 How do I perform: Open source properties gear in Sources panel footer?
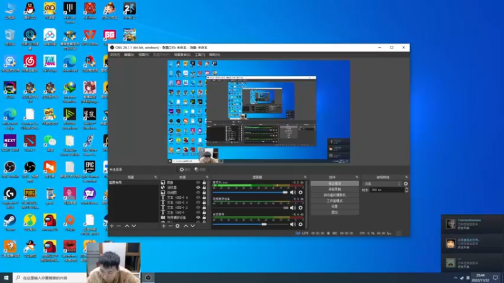coord(178,226)
